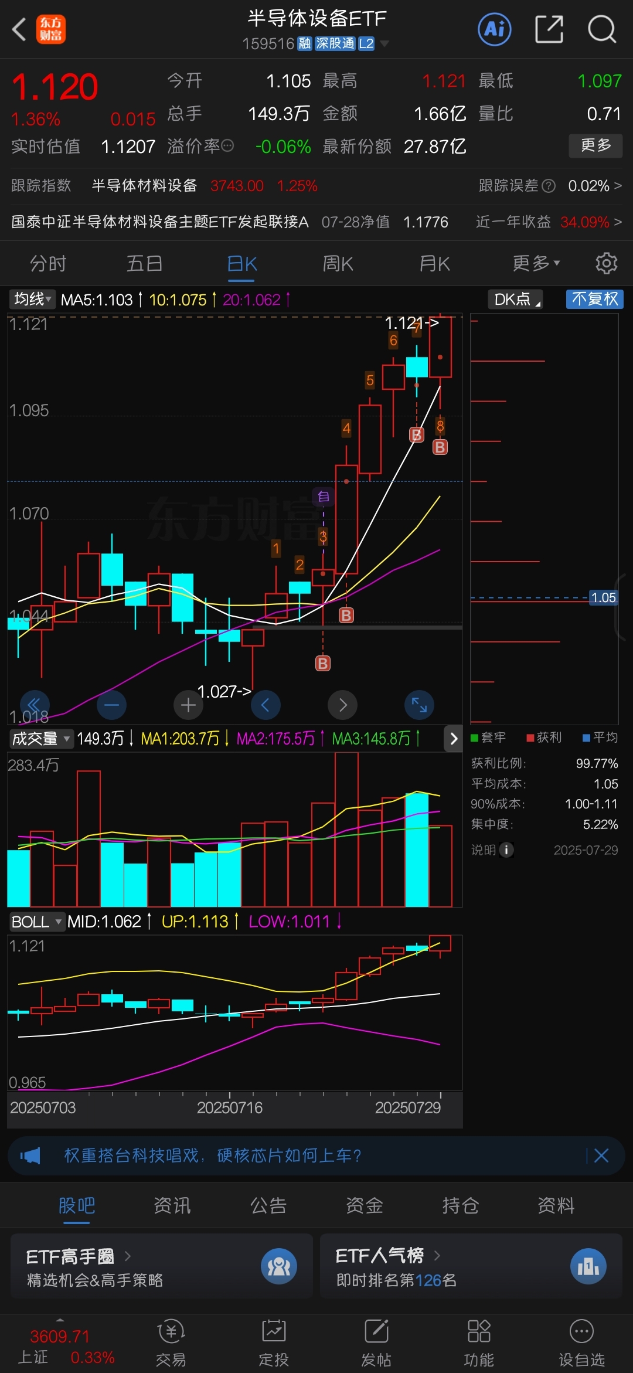Open ETF高手圈 chevron
This screenshot has width=633, height=1373.
[x=128, y=1256]
